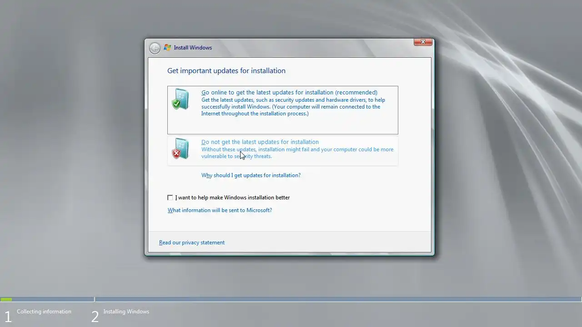Viewport: 582px width, 327px height.
Task: Click description text about security updates and drivers
Action: 293,107
